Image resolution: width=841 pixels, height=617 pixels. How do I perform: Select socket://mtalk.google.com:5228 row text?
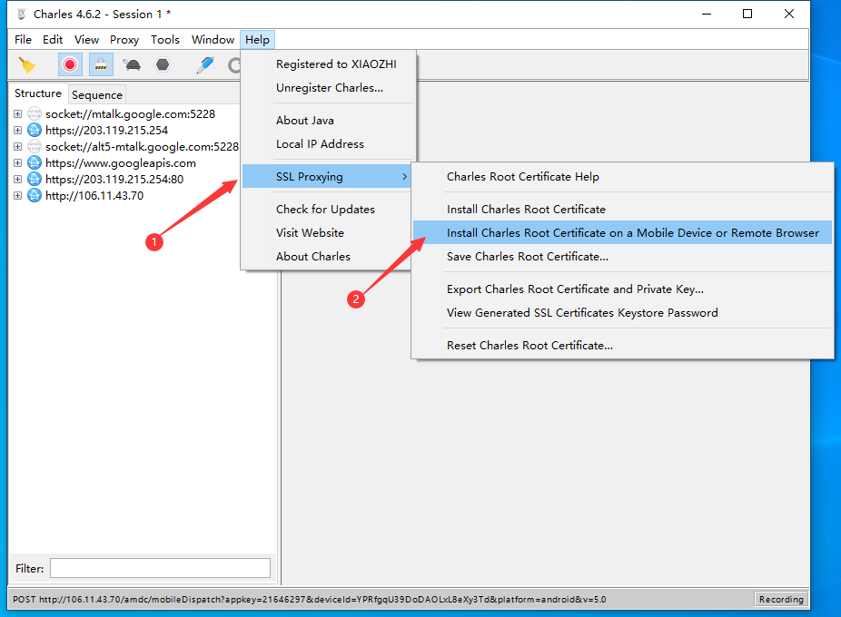coord(131,113)
